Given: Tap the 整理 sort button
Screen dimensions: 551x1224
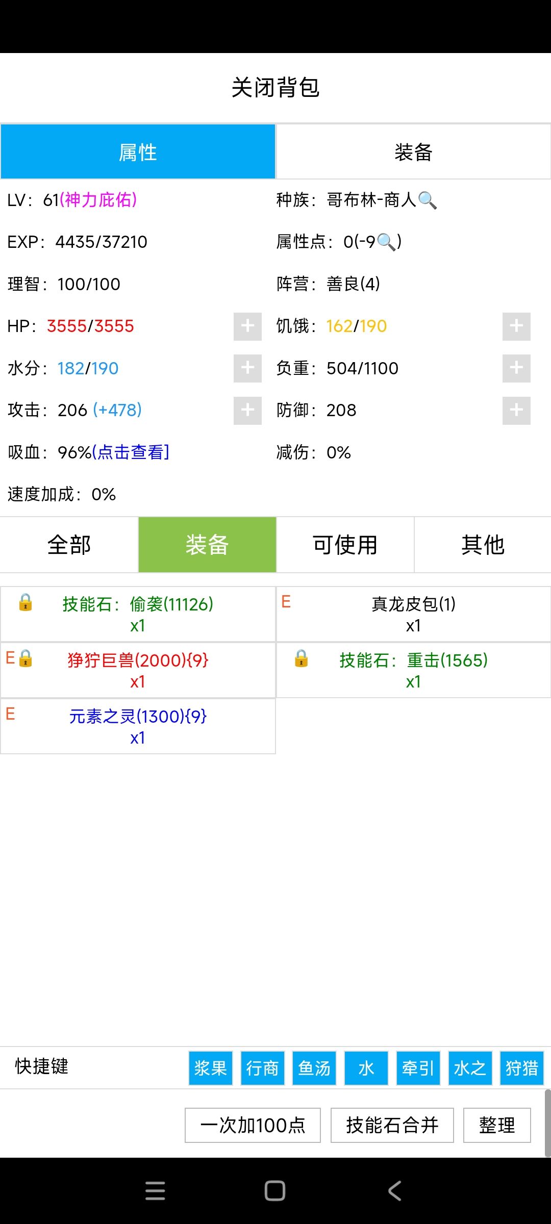Looking at the screenshot, I should [497, 1125].
